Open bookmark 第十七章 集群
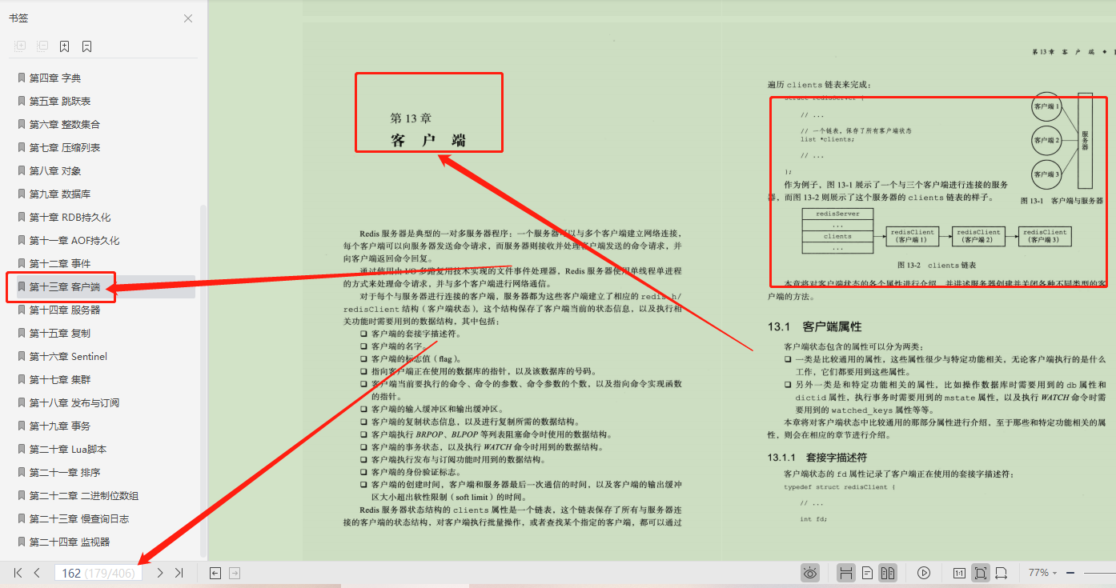The width and height of the screenshot is (1116, 588). 60,379
